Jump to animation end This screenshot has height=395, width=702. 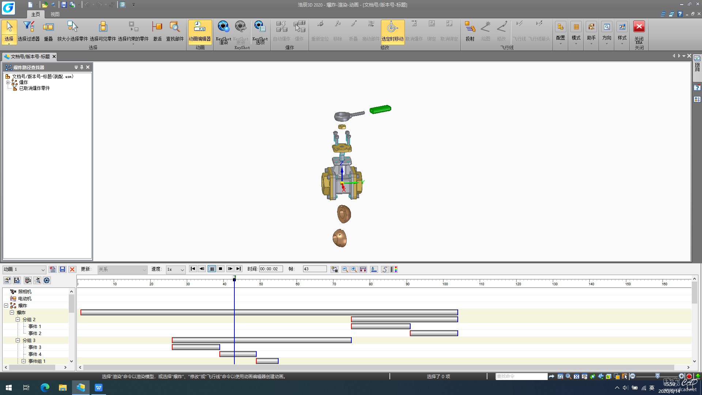click(239, 269)
